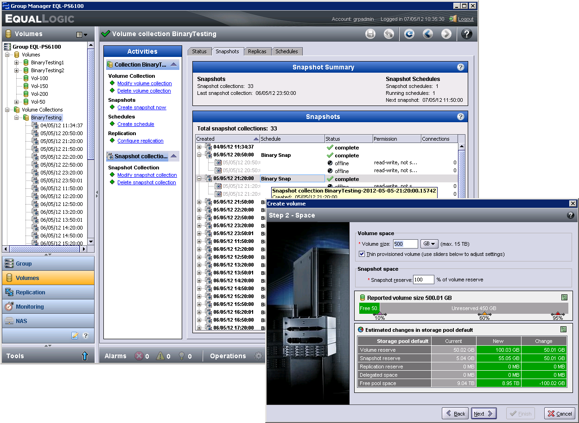Switch to the Status tab
Screen dimensions: 579x423
(199, 51)
